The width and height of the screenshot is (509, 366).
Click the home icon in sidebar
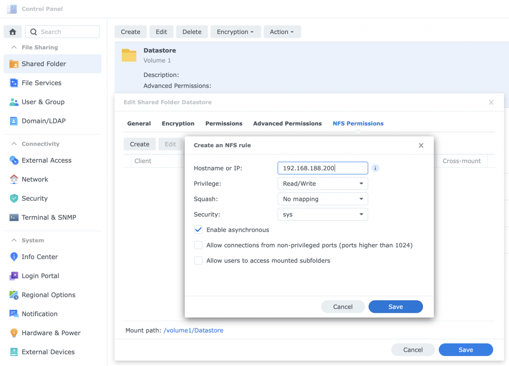pos(13,32)
